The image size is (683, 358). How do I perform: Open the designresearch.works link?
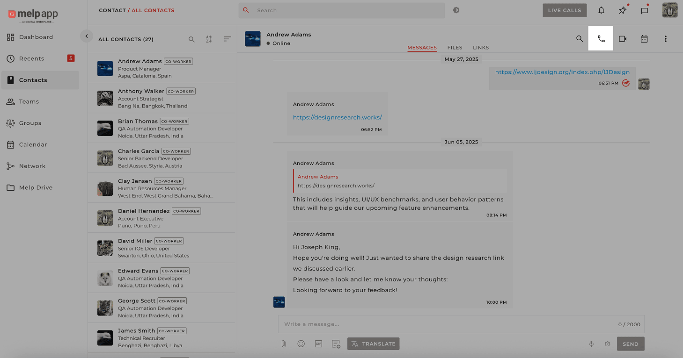(337, 117)
